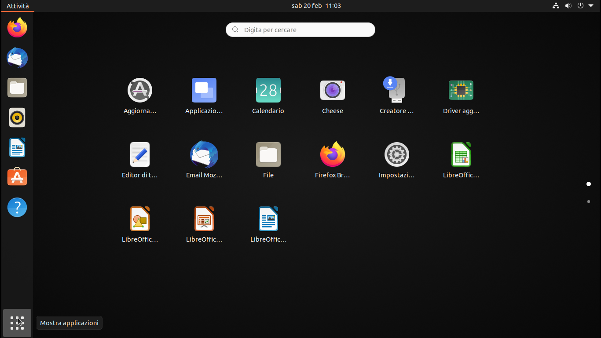This screenshot has width=601, height=338.
Task: Switch to second app page indicator dot
Action: click(x=589, y=202)
